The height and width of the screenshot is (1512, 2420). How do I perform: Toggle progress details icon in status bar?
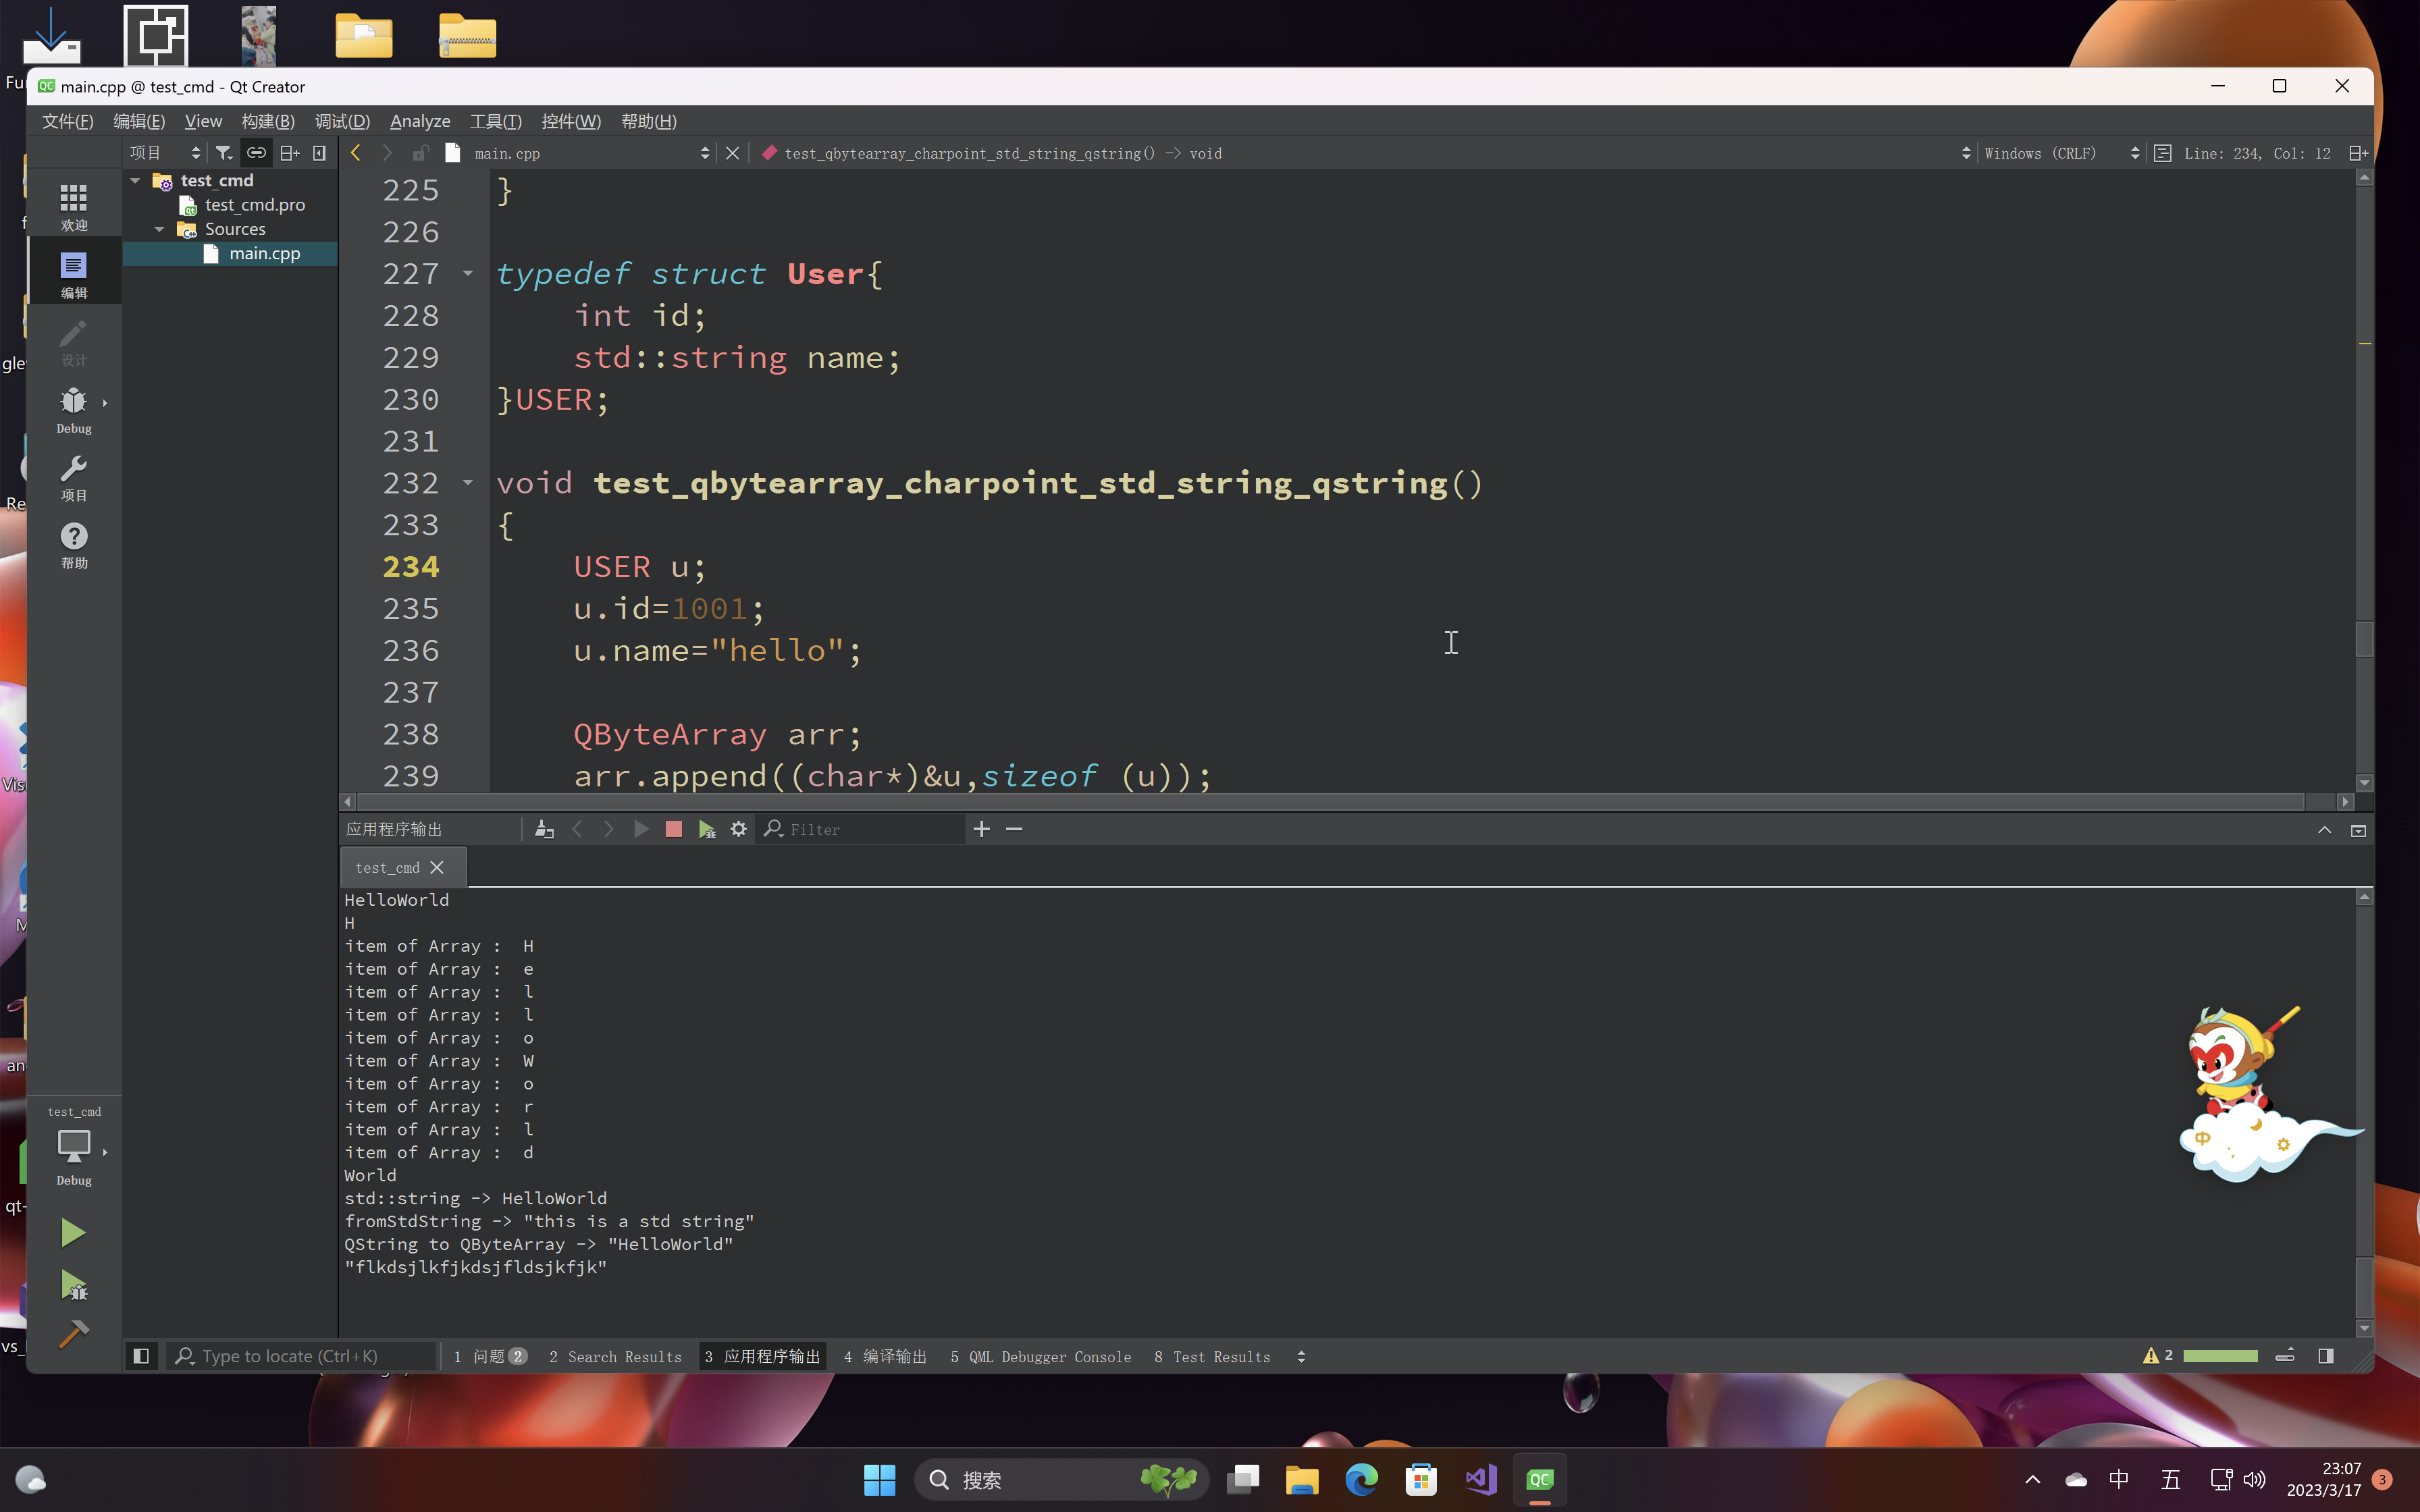pyautogui.click(x=2285, y=1356)
